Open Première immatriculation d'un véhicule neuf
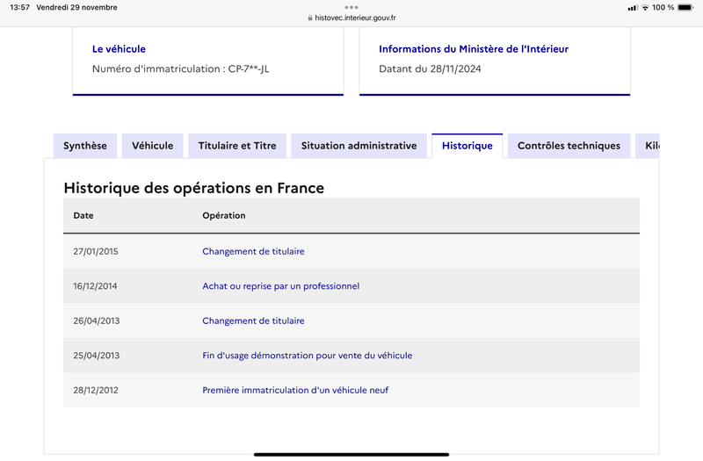 [295, 390]
